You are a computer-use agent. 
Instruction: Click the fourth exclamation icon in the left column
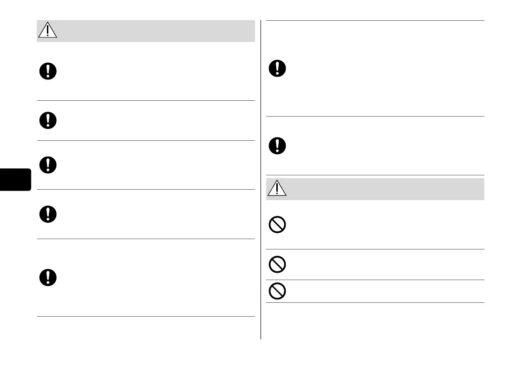point(48,214)
